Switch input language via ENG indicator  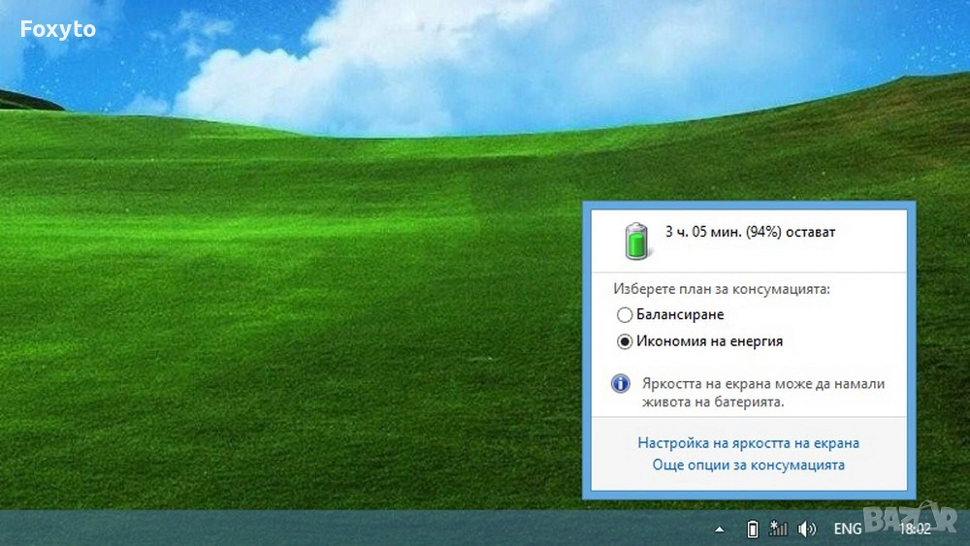pos(848,529)
